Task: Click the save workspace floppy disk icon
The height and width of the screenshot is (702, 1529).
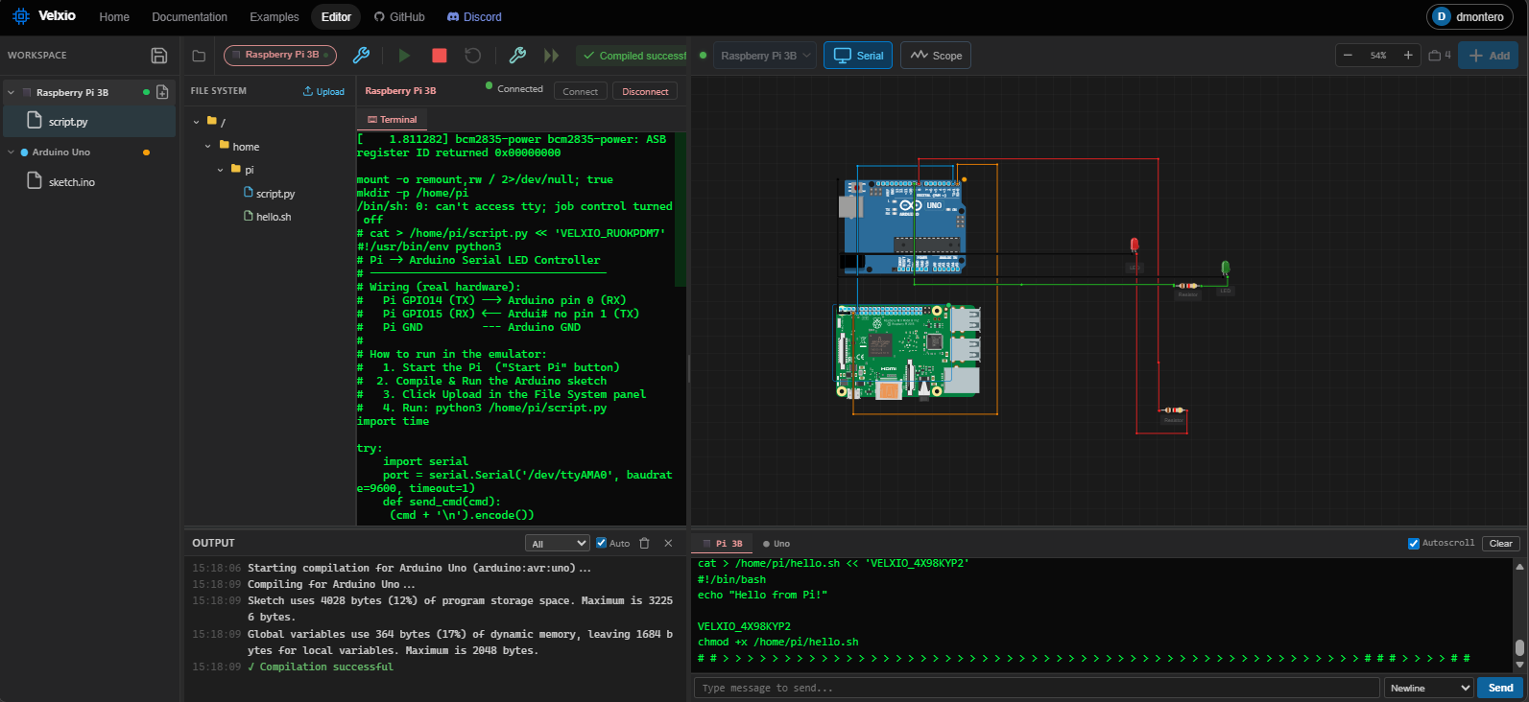Action: pos(159,56)
